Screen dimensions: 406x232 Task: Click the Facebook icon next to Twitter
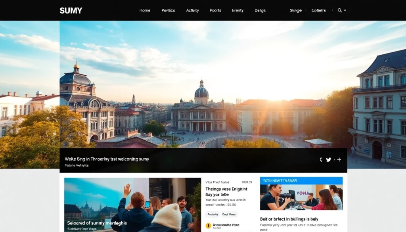tap(321, 160)
